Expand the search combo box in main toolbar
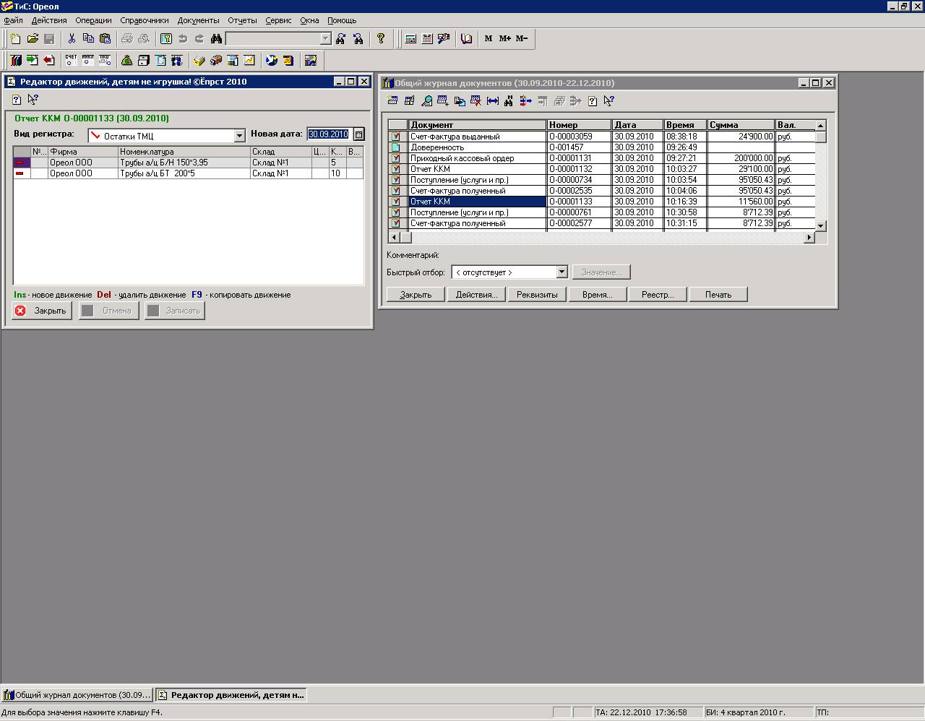 pyautogui.click(x=325, y=38)
